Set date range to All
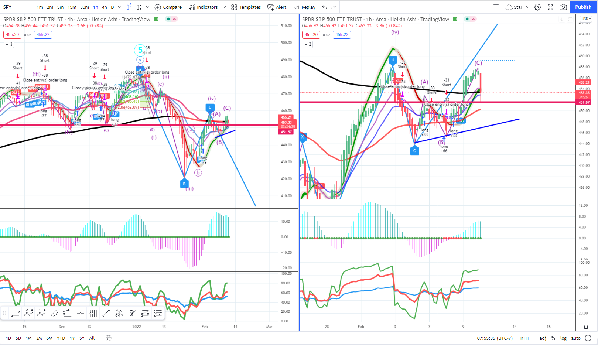Image resolution: width=598 pixels, height=345 pixels. pos(92,338)
